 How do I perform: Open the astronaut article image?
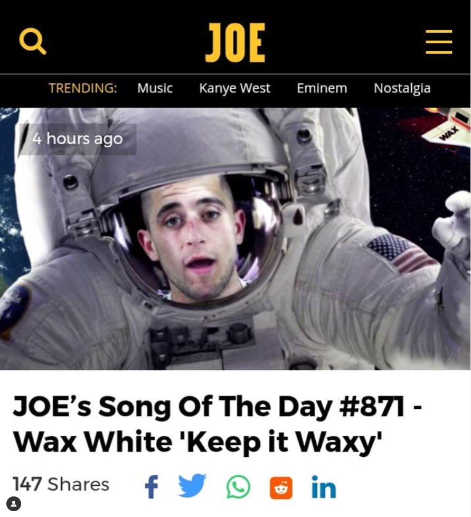pyautogui.click(x=235, y=239)
